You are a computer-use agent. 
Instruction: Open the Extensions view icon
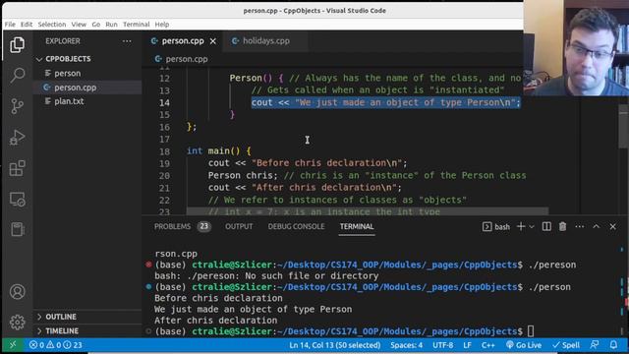point(18,168)
